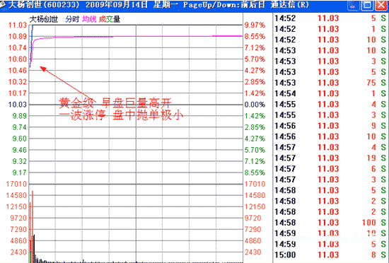Click the tallest red volume bar

point(33,226)
